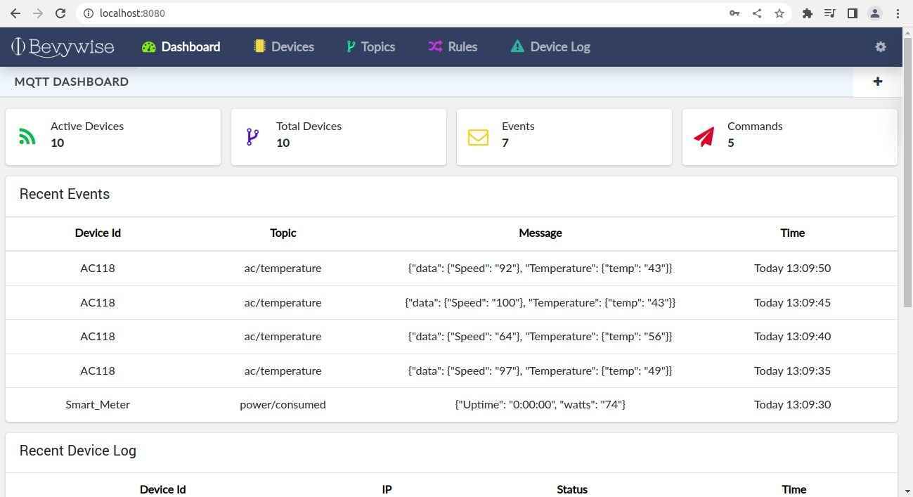Viewport: 913px width, 497px height.
Task: Click the paper plane icon on Commands card
Action: click(704, 136)
